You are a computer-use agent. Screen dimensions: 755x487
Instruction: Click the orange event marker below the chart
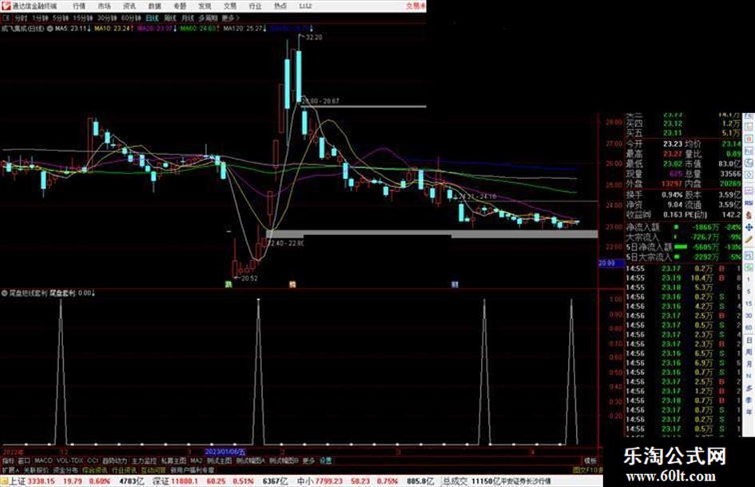coord(292,285)
